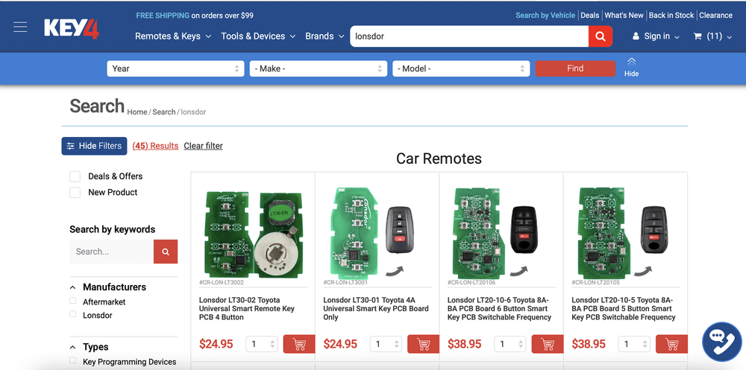
Task: Open Lonsdor LT30-01 Toyota 4A title link
Action: point(376,309)
